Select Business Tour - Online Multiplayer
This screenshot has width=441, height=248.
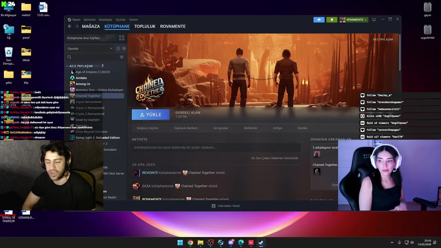[99, 90]
